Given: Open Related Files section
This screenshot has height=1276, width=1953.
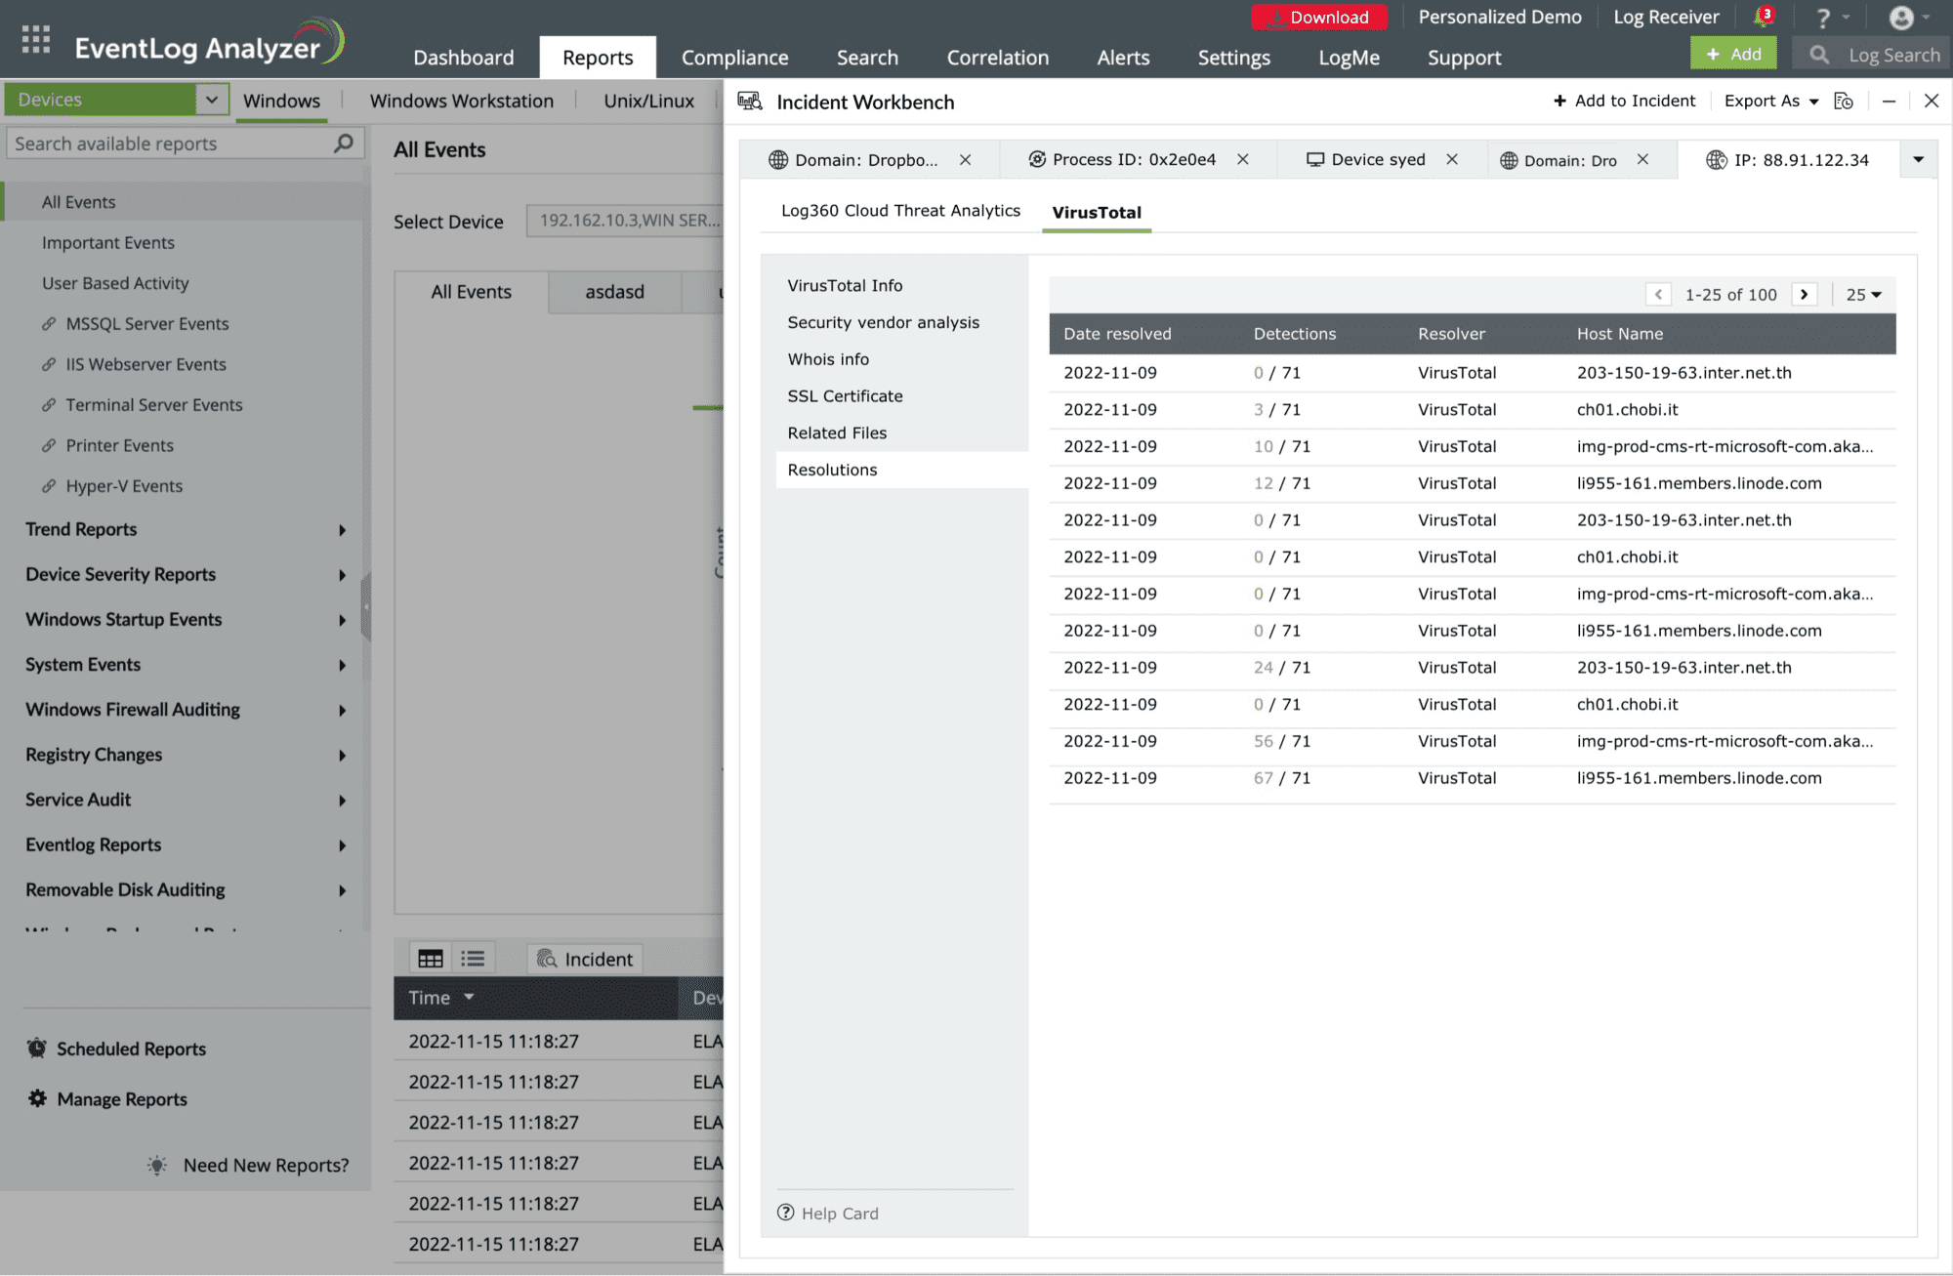Looking at the screenshot, I should (836, 432).
